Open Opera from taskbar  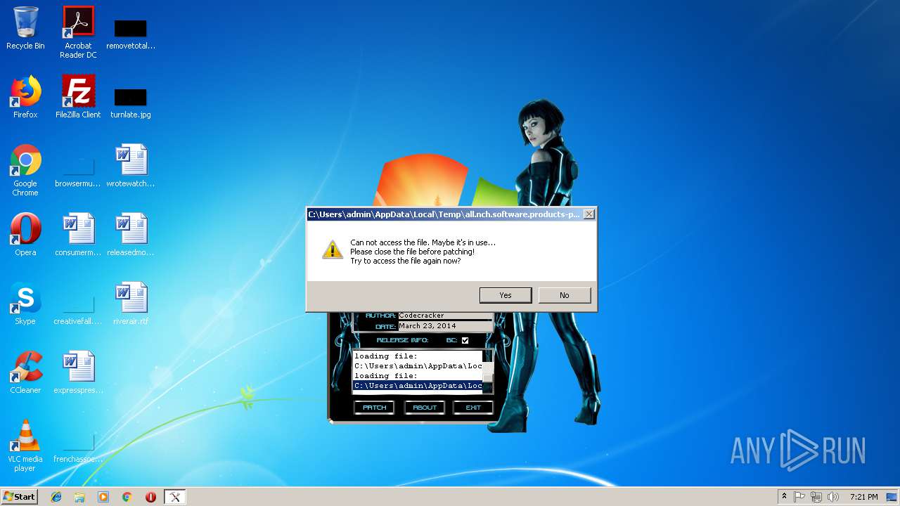pyautogui.click(x=150, y=497)
